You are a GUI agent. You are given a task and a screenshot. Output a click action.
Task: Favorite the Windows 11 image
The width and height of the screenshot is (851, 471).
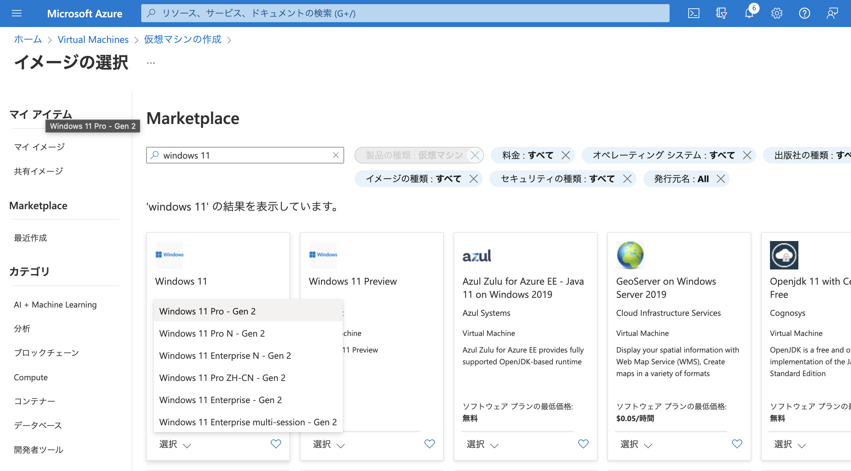(276, 444)
